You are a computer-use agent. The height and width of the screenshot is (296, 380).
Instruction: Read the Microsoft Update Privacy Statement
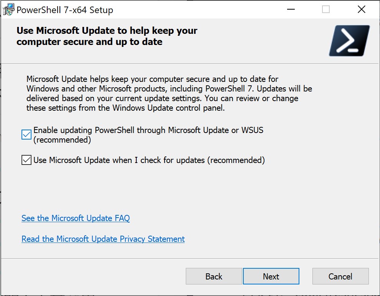pyautogui.click(x=103, y=239)
